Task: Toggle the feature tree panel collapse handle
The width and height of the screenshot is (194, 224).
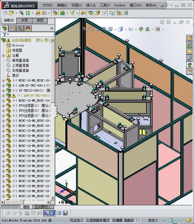Action: pyautogui.click(x=56, y=111)
